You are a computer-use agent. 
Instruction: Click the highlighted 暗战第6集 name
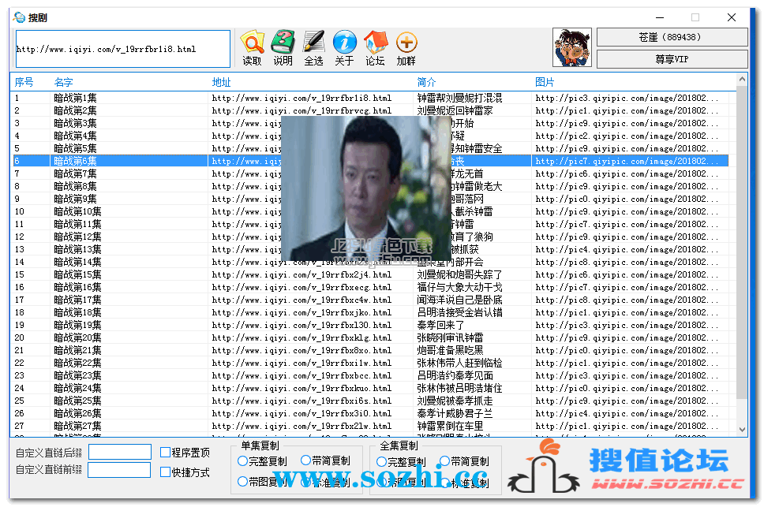click(x=75, y=161)
